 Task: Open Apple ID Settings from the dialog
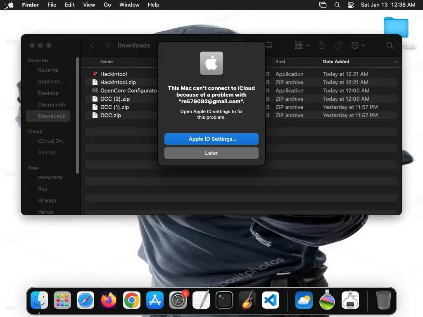211,139
